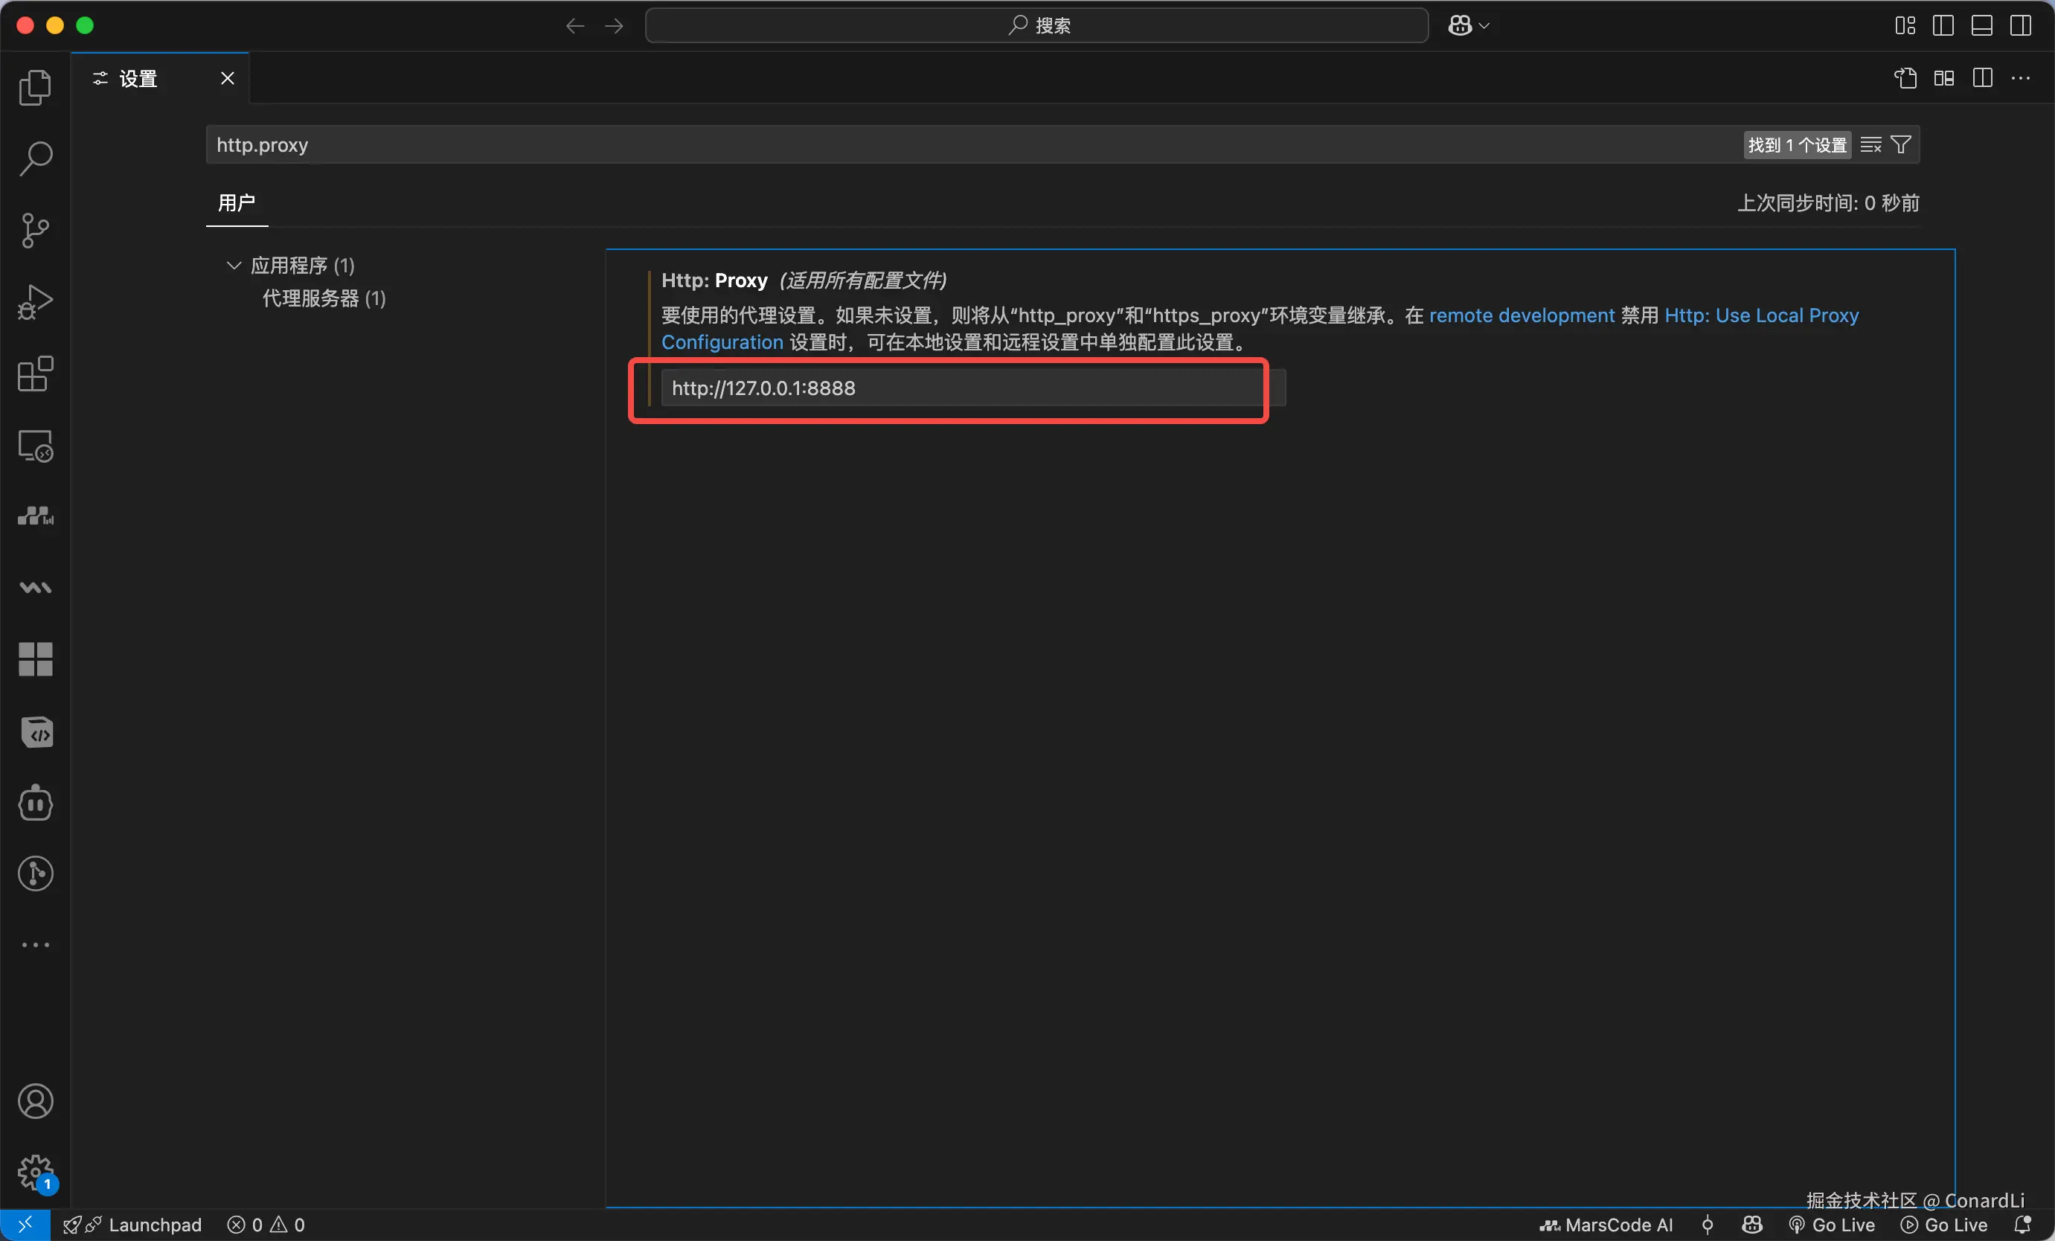The height and width of the screenshot is (1241, 2055).
Task: Open the Search view in sidebar
Action: pos(35,158)
